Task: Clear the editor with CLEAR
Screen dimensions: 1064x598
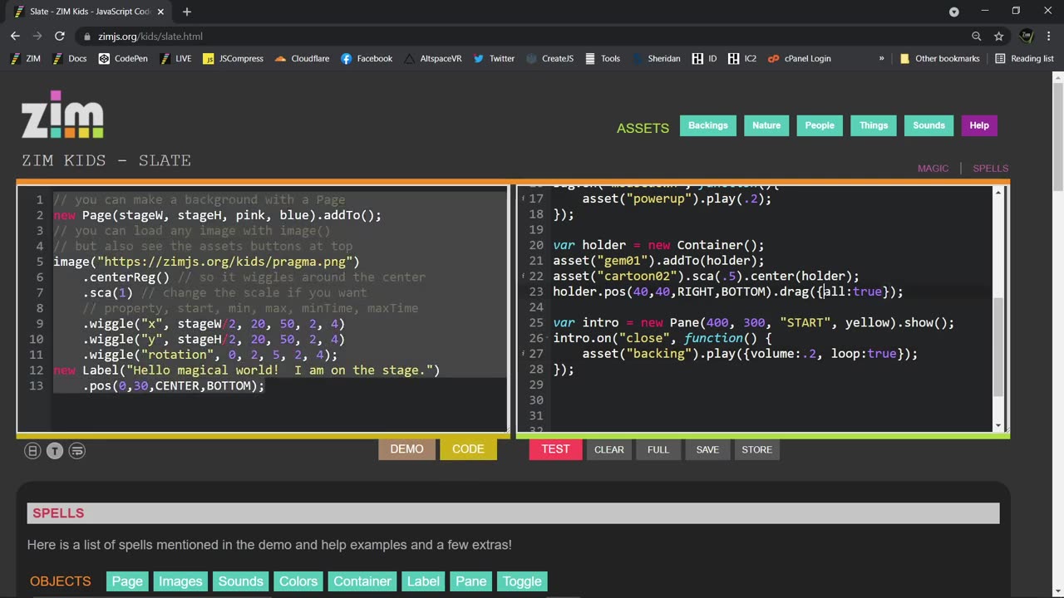Action: (x=608, y=449)
